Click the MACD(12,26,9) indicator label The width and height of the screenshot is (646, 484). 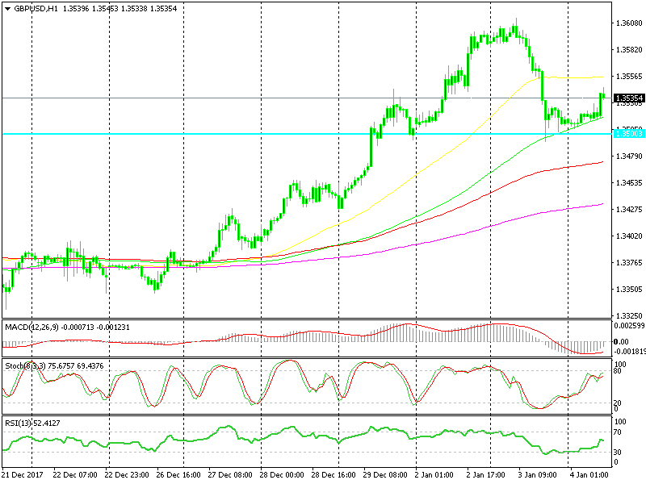(31, 328)
